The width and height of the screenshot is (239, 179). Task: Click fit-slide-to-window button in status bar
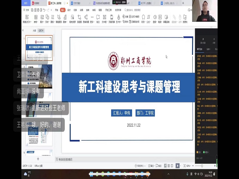[x=185, y=166]
